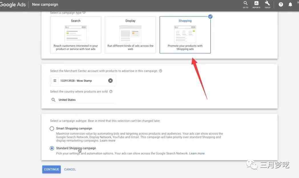Click the CONTINUE button

[51, 169]
